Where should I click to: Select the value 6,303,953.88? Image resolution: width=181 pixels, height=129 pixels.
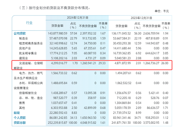59,108
